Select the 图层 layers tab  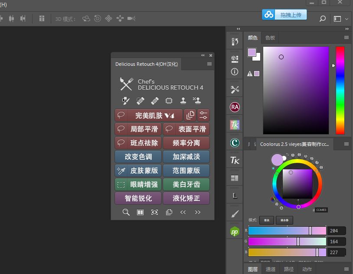(x=252, y=269)
